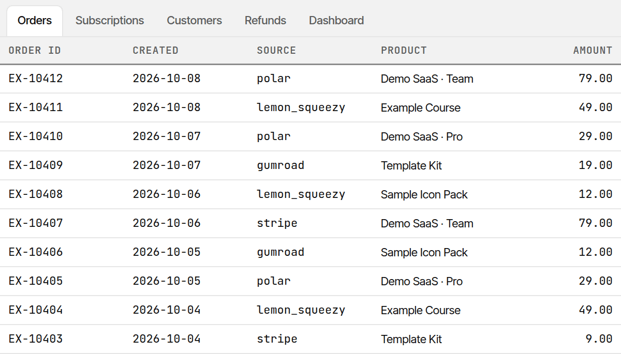Click the created date of order EX-10409

coord(167,165)
